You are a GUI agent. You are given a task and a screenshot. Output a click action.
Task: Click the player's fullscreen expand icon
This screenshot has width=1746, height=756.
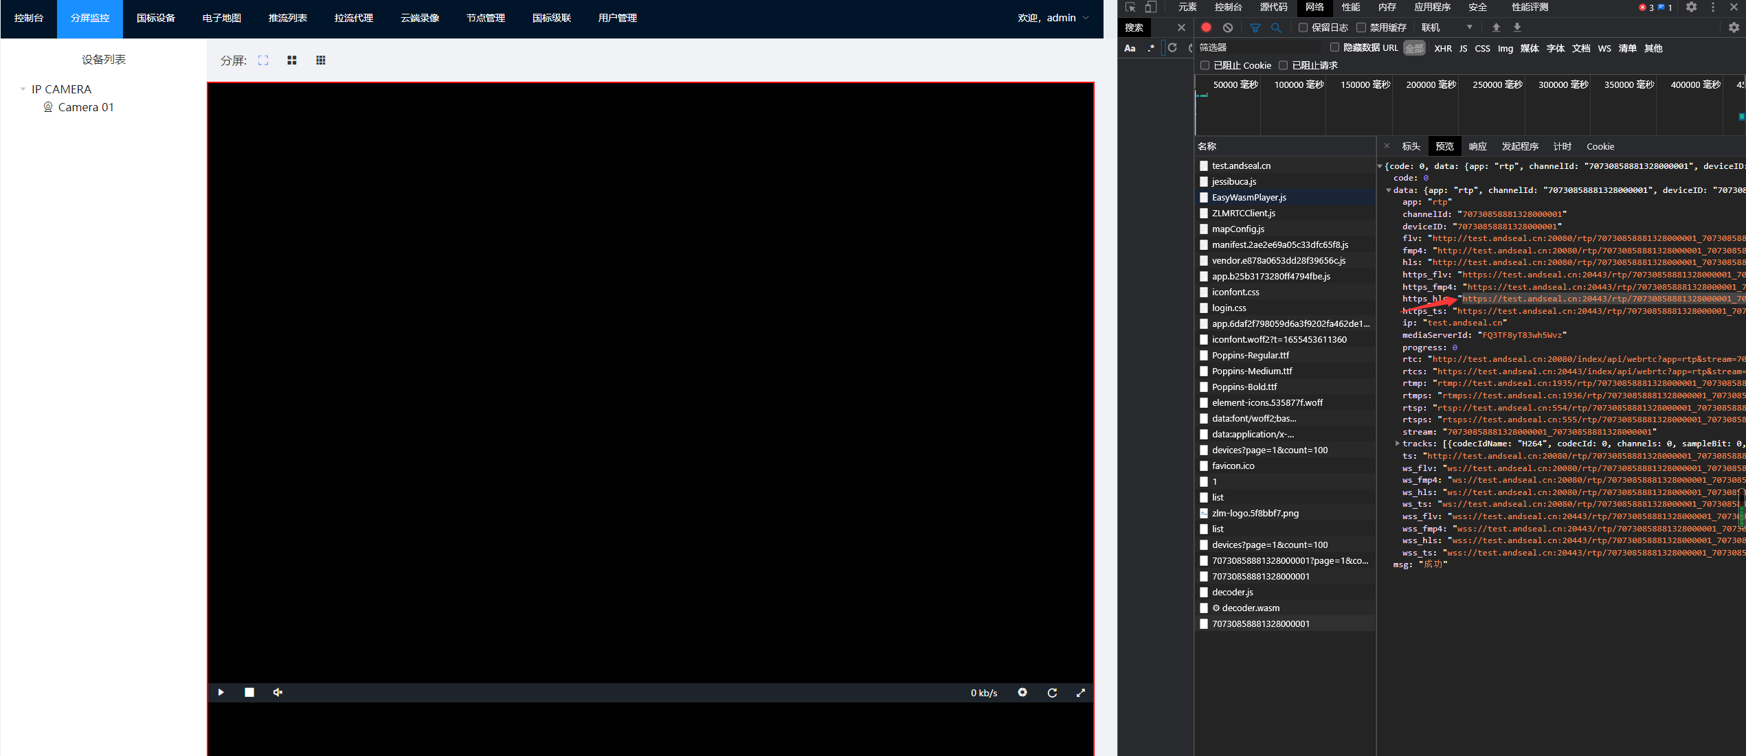pos(1080,693)
